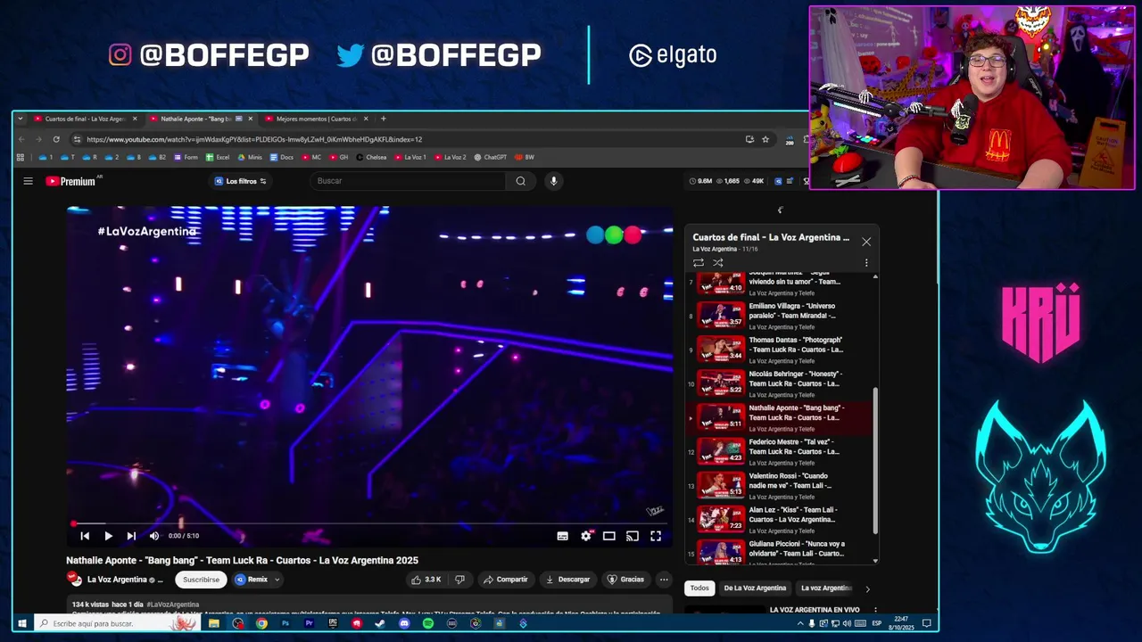Open La Voz 1 bookmark
The image size is (1142, 642).
point(410,158)
